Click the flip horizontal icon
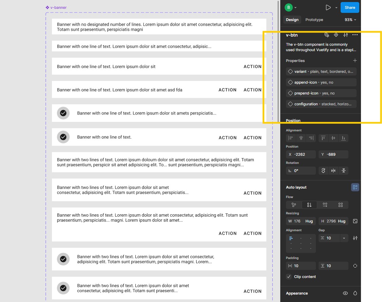382x302 pixels. pos(333,171)
